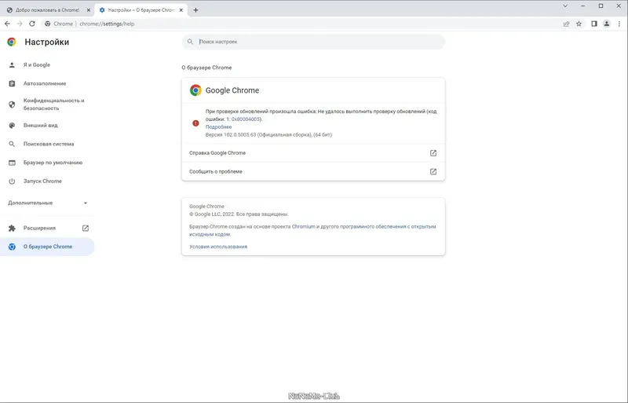Click the 'Настройки' heading in sidebar
The height and width of the screenshot is (403, 628).
pyautogui.click(x=47, y=42)
